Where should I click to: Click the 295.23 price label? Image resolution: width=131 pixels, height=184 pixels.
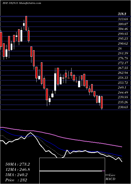pyautogui.click(x=123, y=39)
